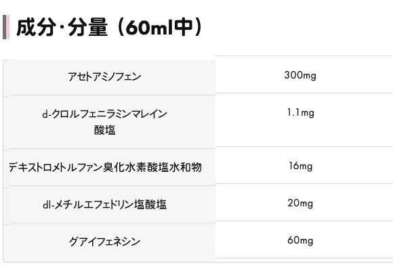The width and height of the screenshot is (393, 272).
Task: Click the 60ml中 part of the heading
Action: tap(159, 27)
